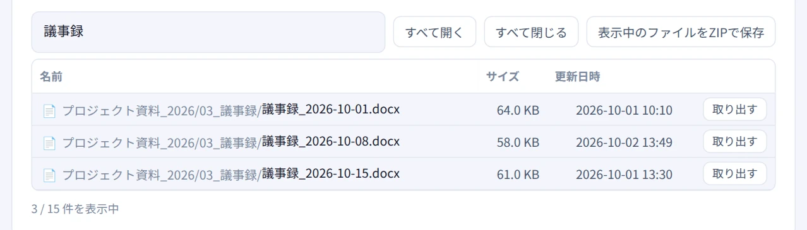Extract 議事録_2026-10-08.docx with 取り出す

[x=735, y=141]
